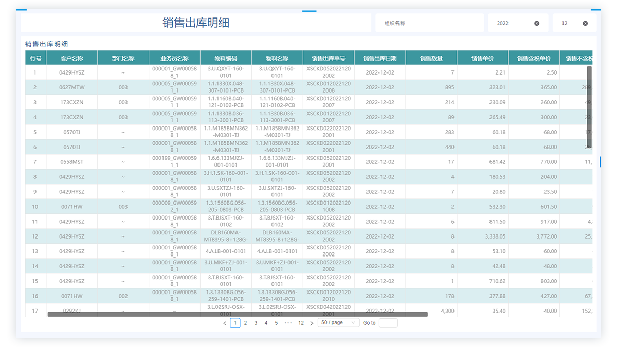
Task: Click the 组织名称 filter field
Action: tap(430, 23)
